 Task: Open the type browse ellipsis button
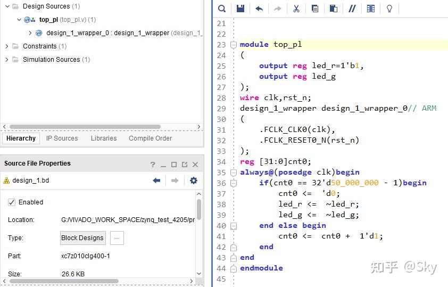[x=117, y=238]
